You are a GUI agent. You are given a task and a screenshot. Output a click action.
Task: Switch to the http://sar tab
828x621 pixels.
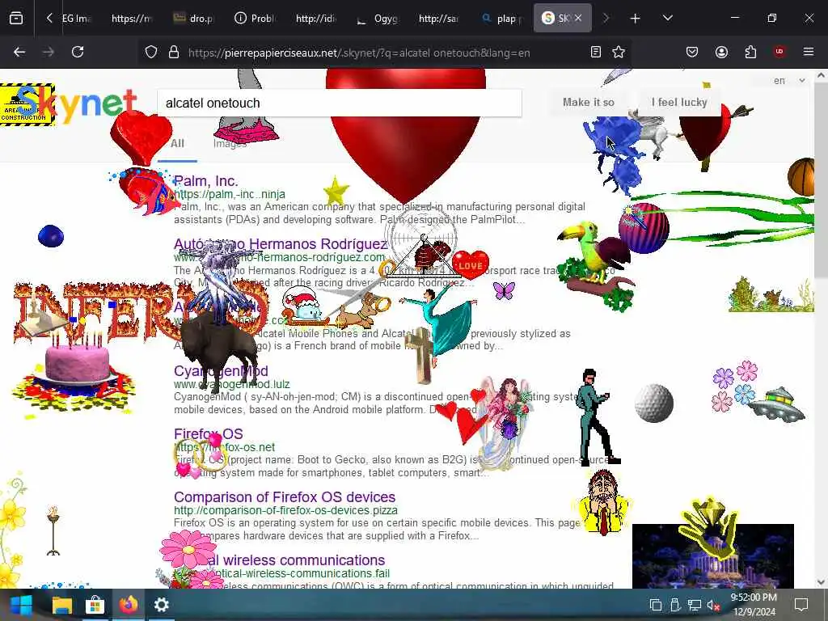tap(440, 18)
